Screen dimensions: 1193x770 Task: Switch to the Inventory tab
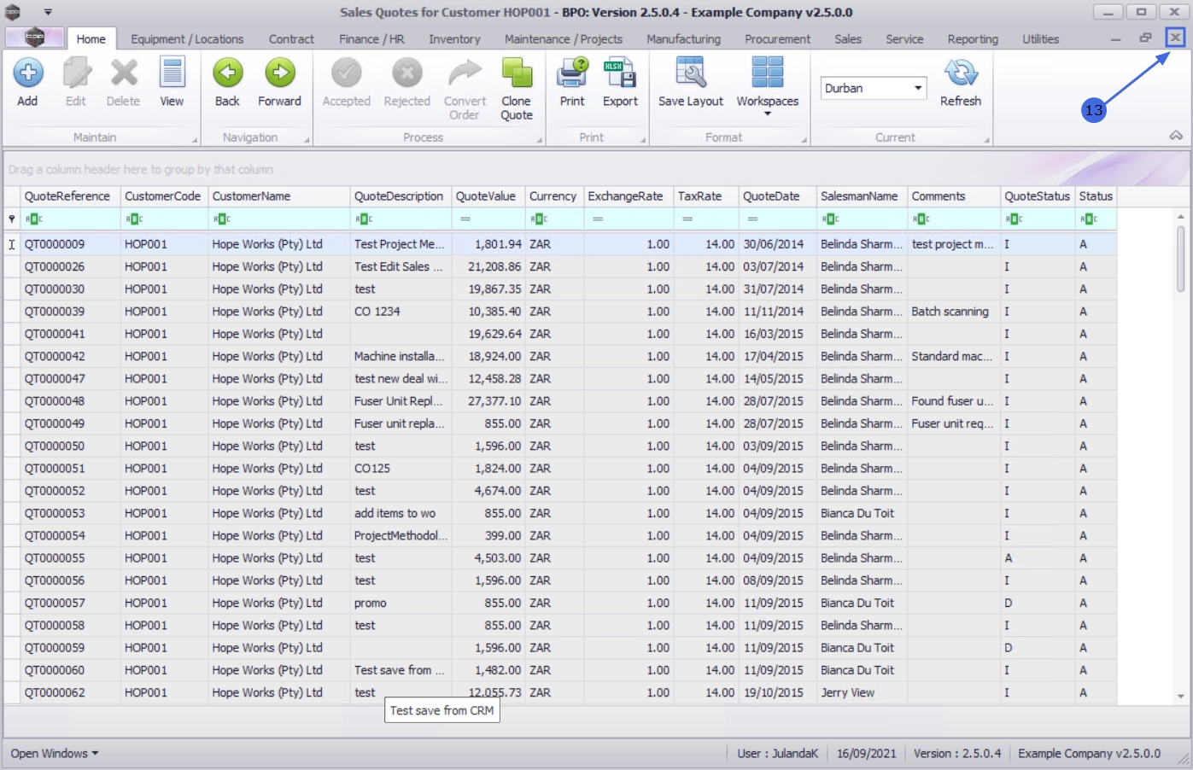pyautogui.click(x=454, y=39)
